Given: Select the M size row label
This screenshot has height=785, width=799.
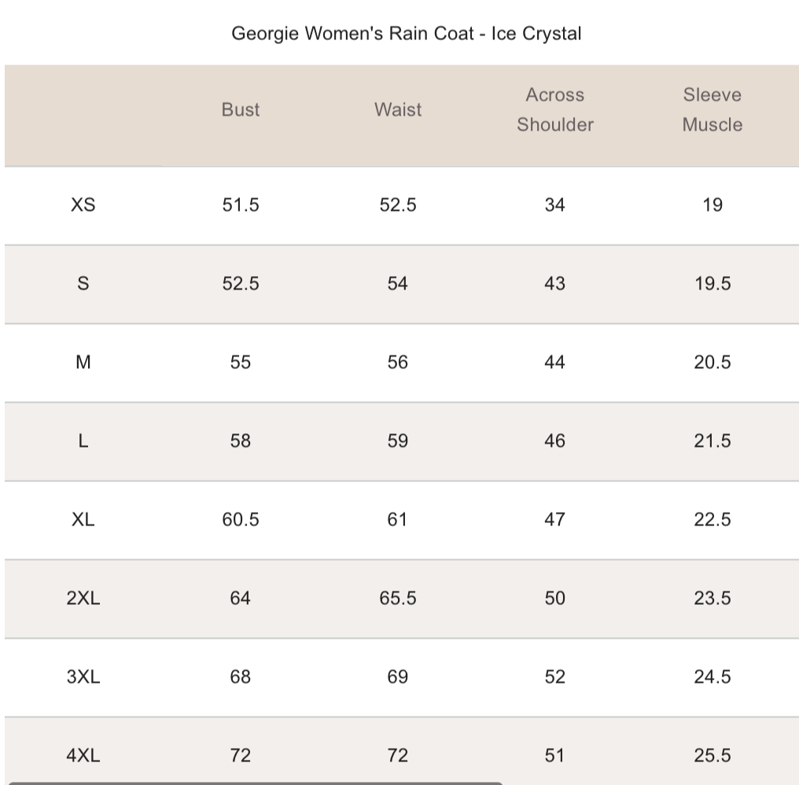Looking at the screenshot, I should point(83,363).
